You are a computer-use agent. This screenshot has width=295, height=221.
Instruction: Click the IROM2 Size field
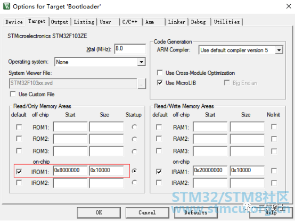click(106, 183)
